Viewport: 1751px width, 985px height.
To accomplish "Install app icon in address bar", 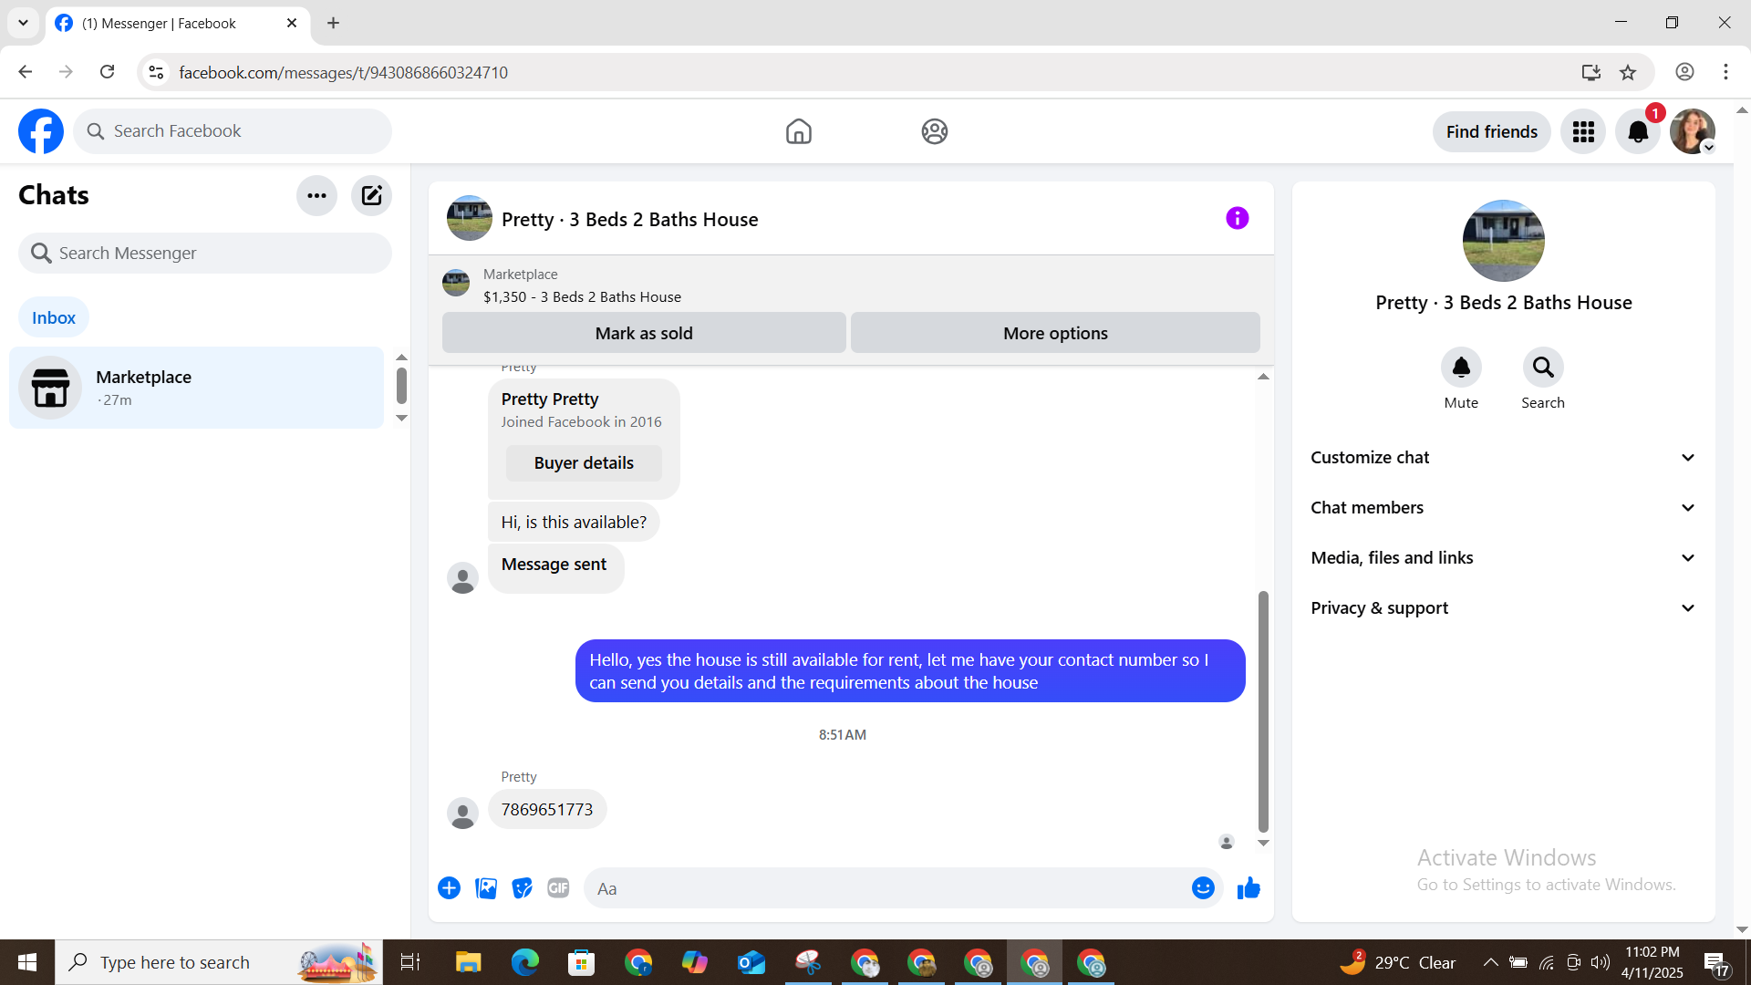I will point(1591,72).
